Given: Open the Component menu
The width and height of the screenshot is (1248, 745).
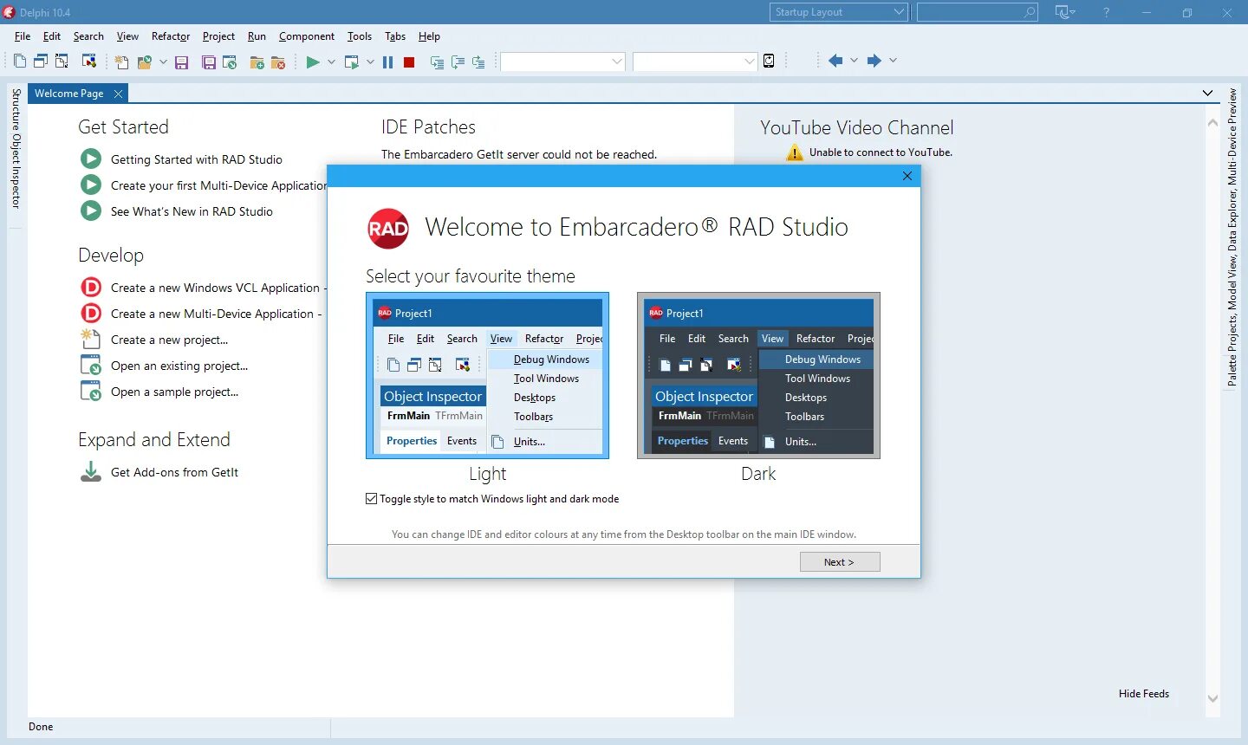Looking at the screenshot, I should tap(307, 36).
